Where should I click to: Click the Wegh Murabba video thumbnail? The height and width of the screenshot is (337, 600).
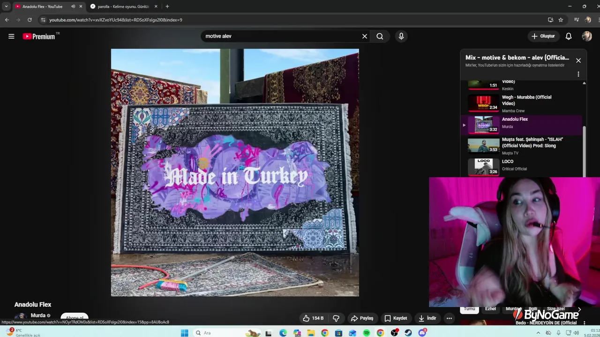pyautogui.click(x=483, y=103)
